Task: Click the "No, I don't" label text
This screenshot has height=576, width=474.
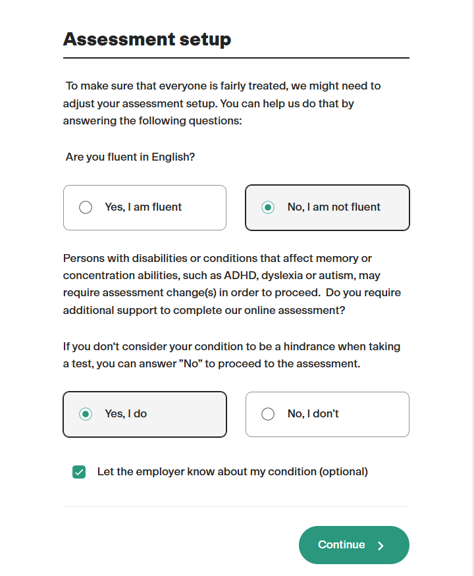Action: click(x=313, y=414)
